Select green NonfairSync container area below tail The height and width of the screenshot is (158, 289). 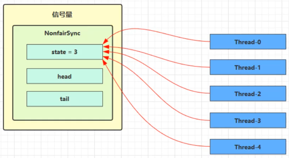62,113
